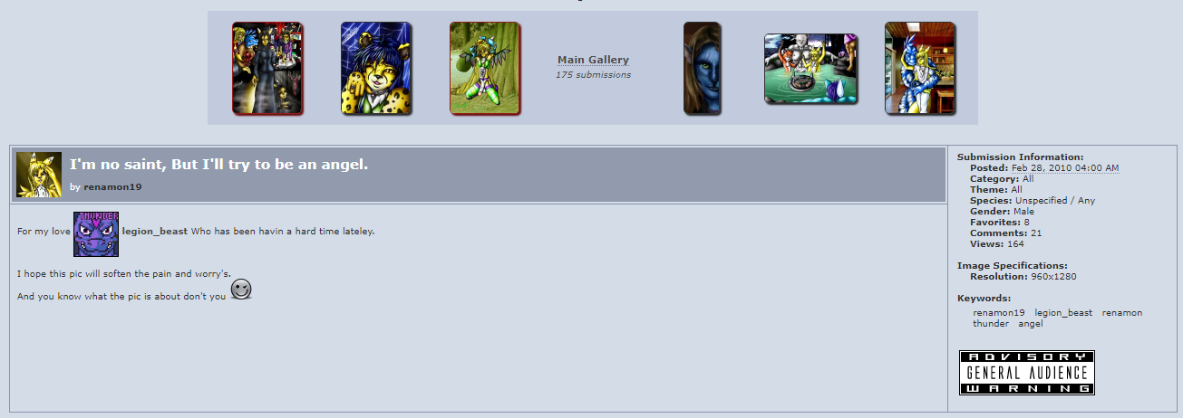Click the purple Thunder dragon avatar icon

[x=96, y=233]
